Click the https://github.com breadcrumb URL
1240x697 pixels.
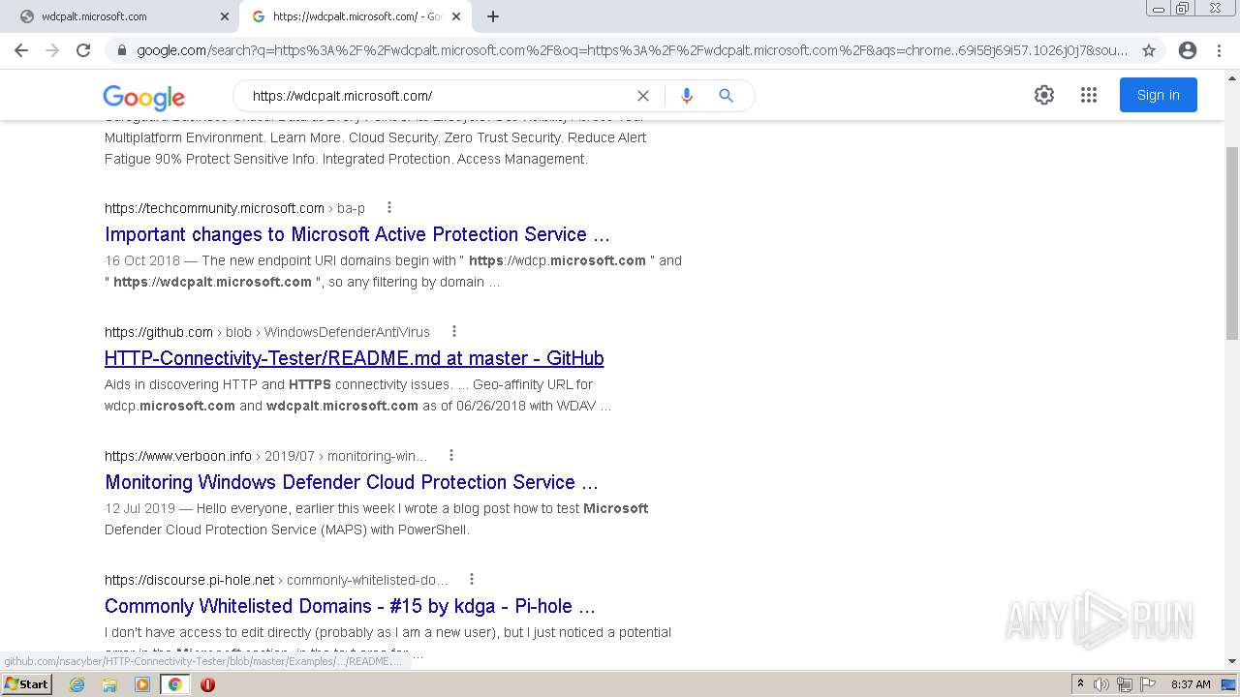(159, 332)
